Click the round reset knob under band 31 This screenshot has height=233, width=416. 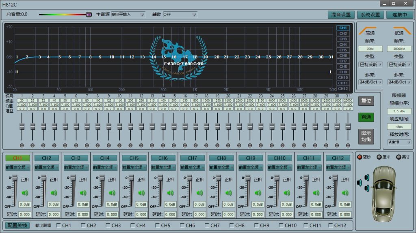(348, 145)
